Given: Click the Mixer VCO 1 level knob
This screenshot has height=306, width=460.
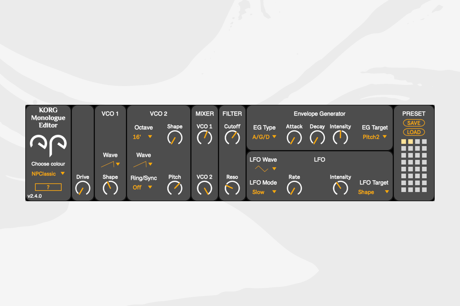Looking at the screenshot, I should click(x=204, y=137).
